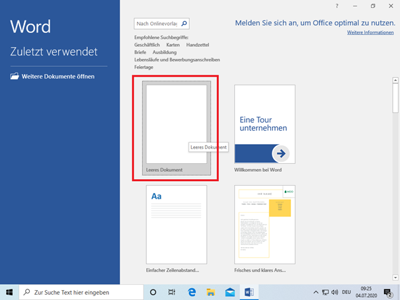Open Task View from the taskbar
Viewport: 400px width, 300px height.
pyautogui.click(x=172, y=292)
